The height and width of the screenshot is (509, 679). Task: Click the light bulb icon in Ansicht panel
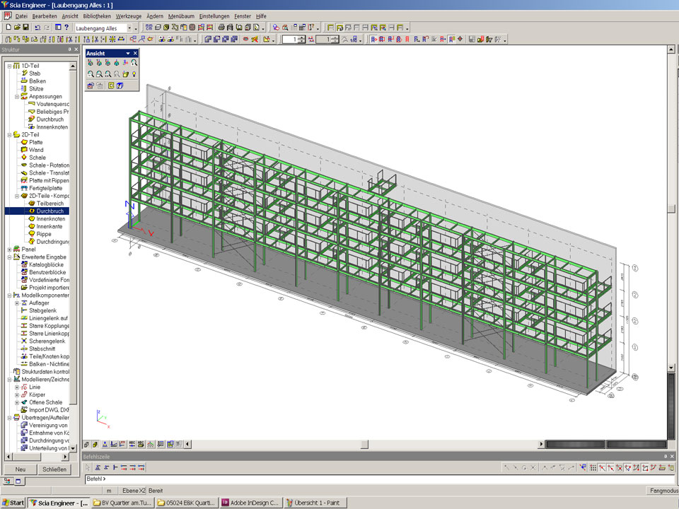pos(134,74)
